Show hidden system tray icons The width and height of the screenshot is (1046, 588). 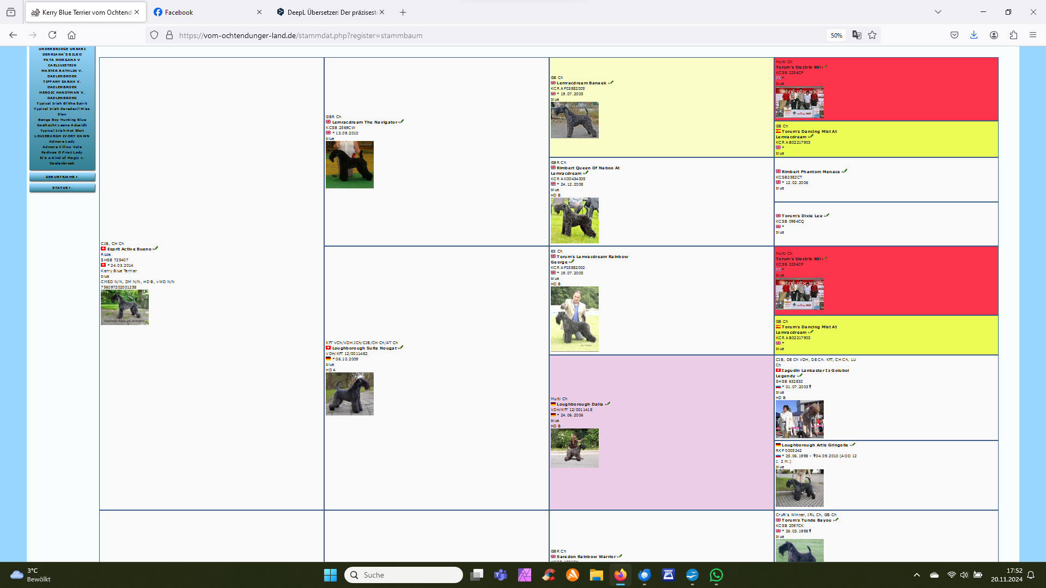[x=917, y=575]
